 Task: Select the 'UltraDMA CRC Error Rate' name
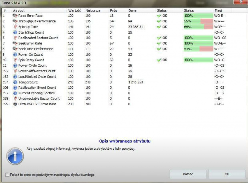37,104
